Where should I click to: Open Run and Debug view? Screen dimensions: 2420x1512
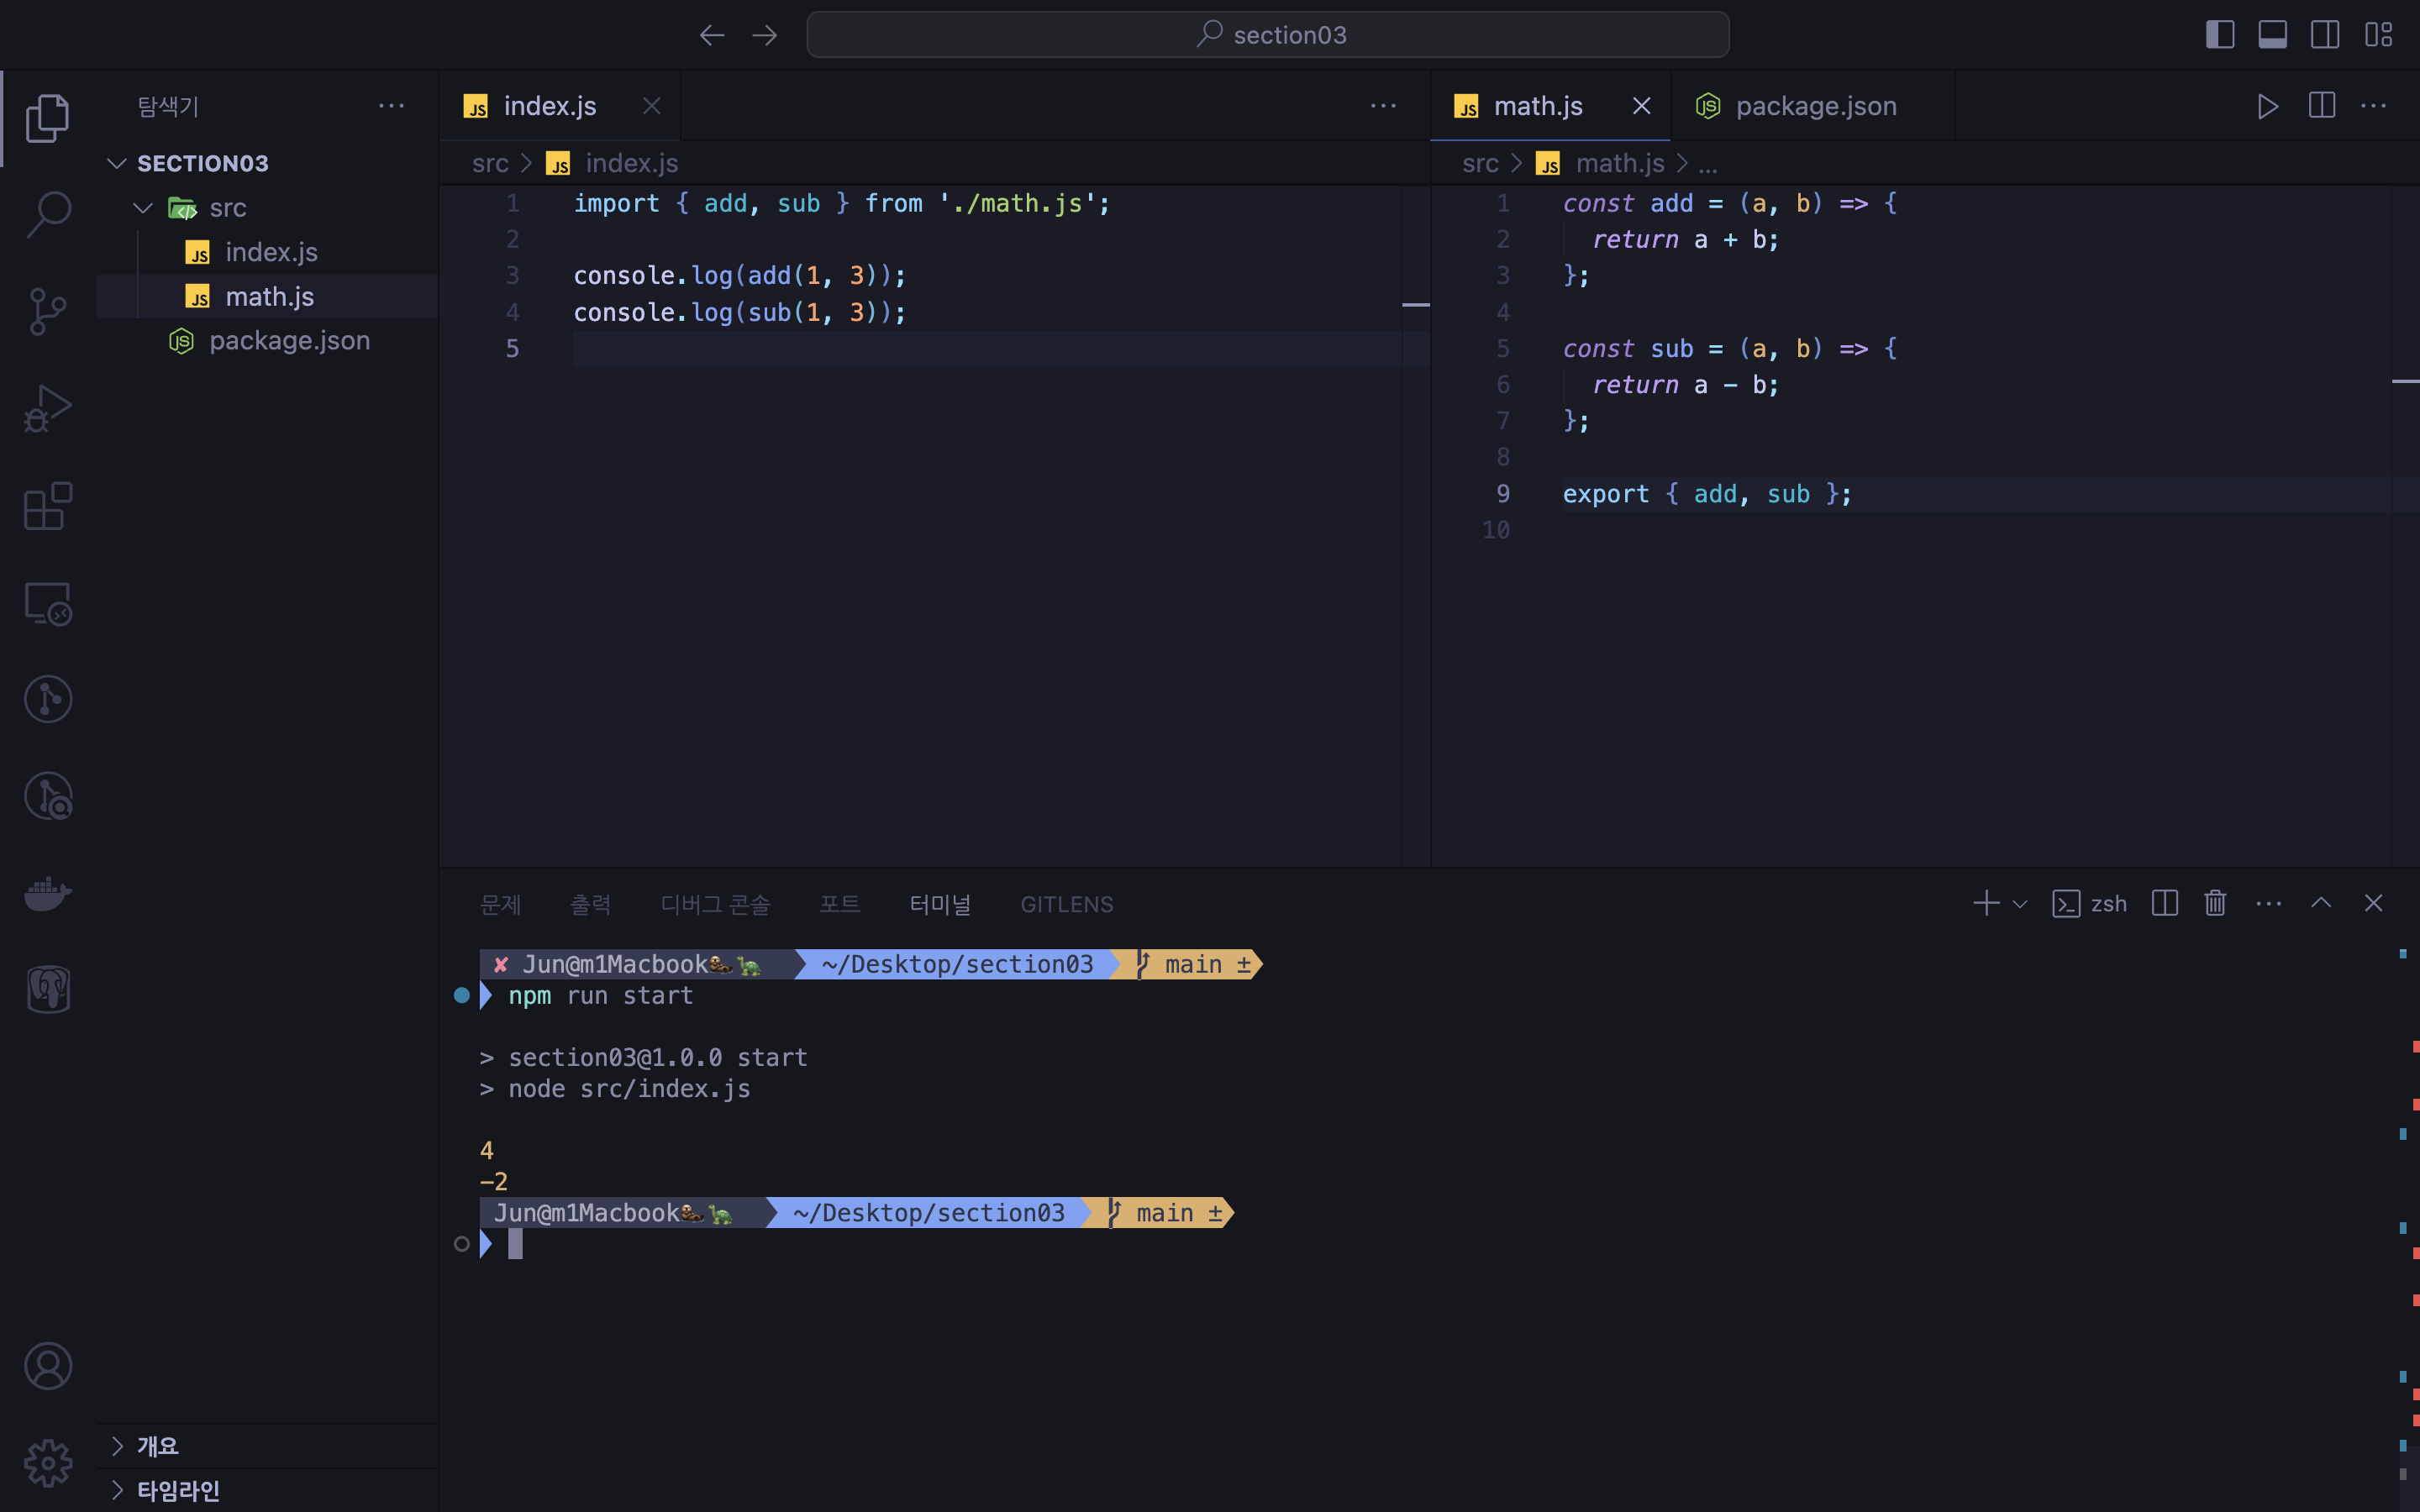48,408
